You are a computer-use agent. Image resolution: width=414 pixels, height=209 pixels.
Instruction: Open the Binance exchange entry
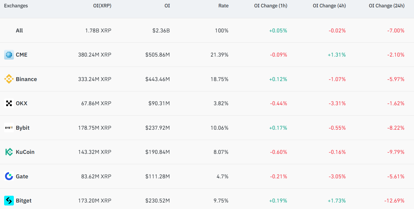[x=27, y=79]
